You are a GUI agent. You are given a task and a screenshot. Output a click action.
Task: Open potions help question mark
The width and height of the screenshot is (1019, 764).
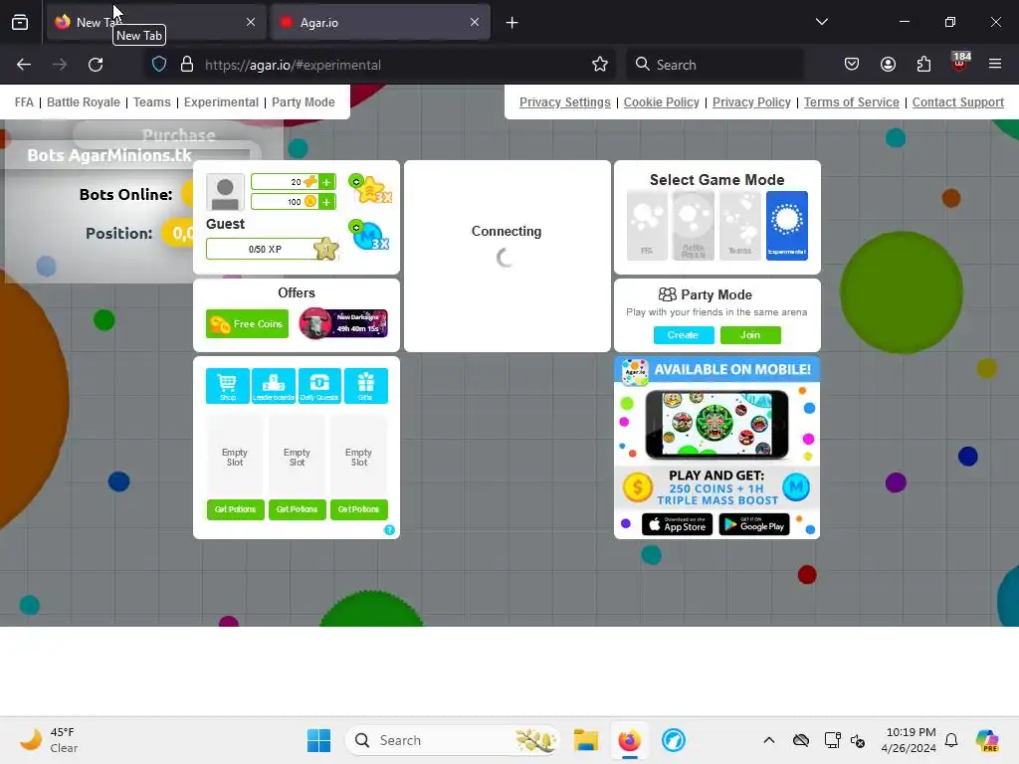[389, 529]
